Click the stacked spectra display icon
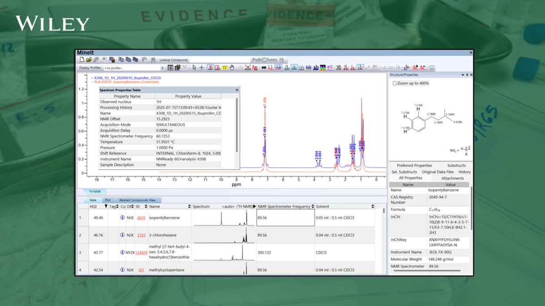The image size is (545, 306). click(330, 68)
